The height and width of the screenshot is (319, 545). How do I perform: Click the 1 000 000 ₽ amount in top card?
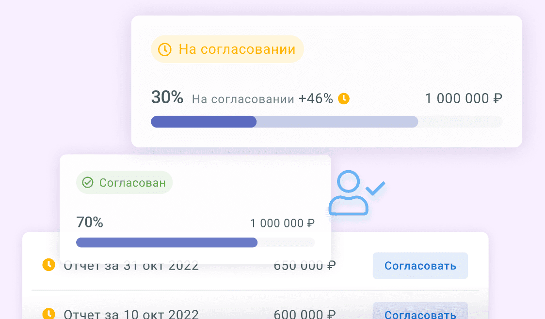click(464, 99)
